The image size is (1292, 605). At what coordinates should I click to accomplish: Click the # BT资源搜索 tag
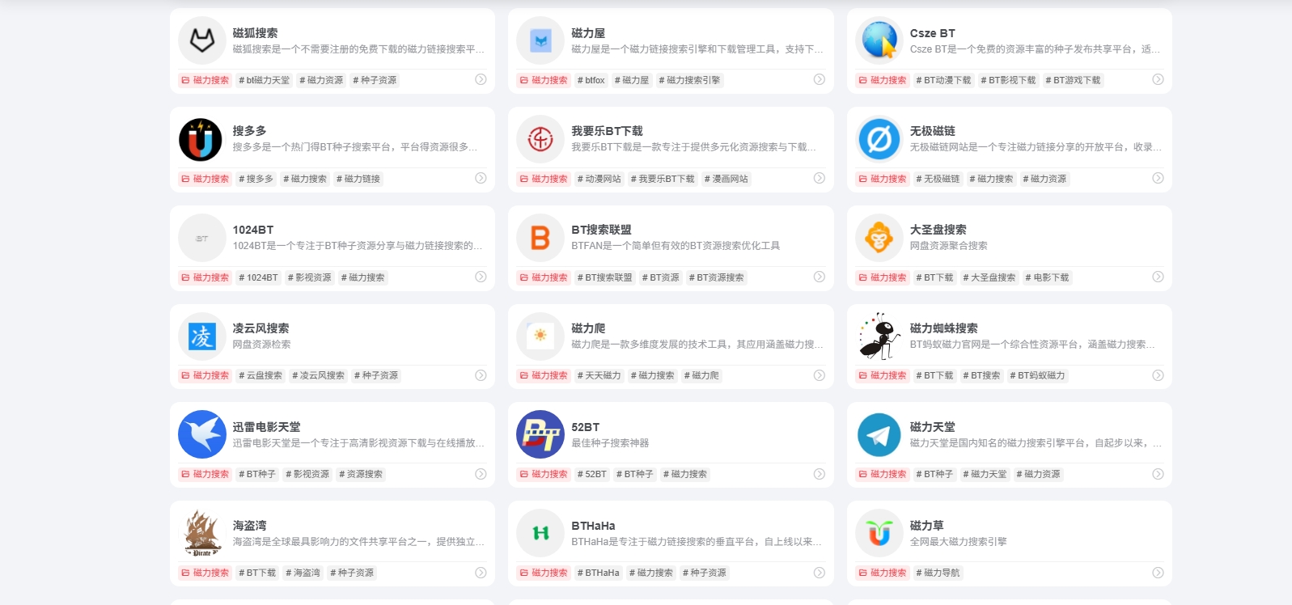point(717,277)
